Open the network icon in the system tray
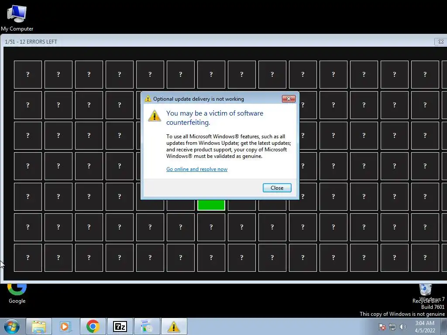Viewport: 447px width, 335px height. tap(392, 327)
